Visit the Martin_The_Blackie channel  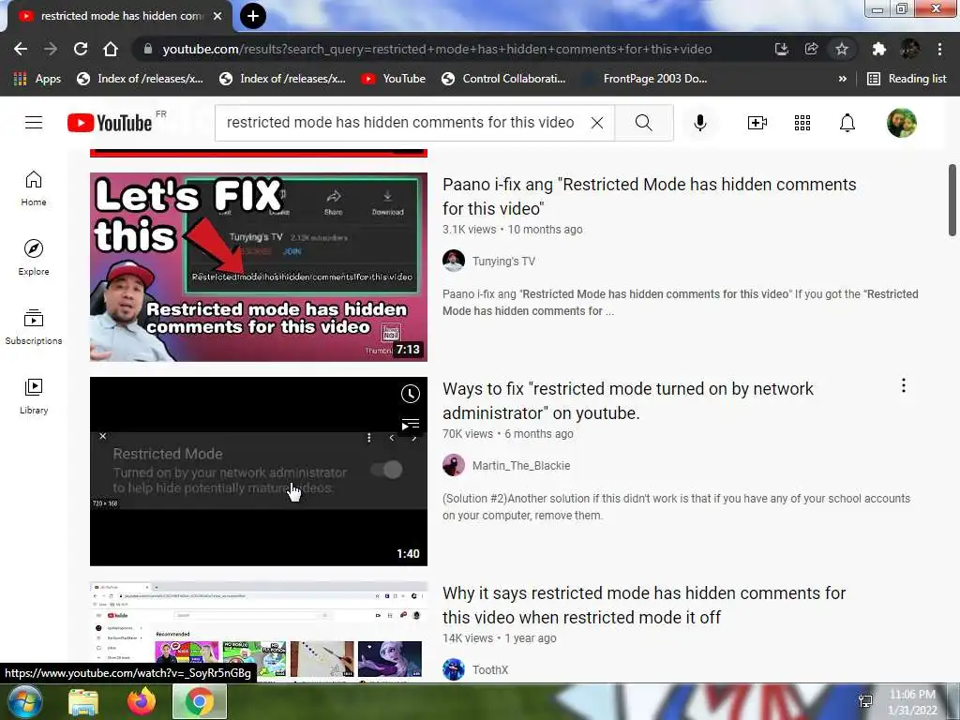pos(521,465)
